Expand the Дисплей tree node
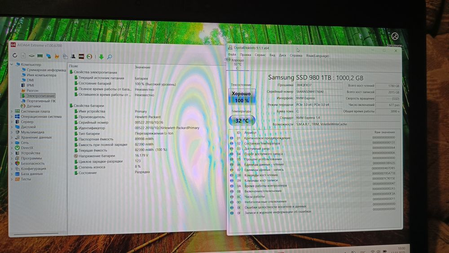The height and width of the screenshot is (253, 449). pyautogui.click(x=12, y=127)
